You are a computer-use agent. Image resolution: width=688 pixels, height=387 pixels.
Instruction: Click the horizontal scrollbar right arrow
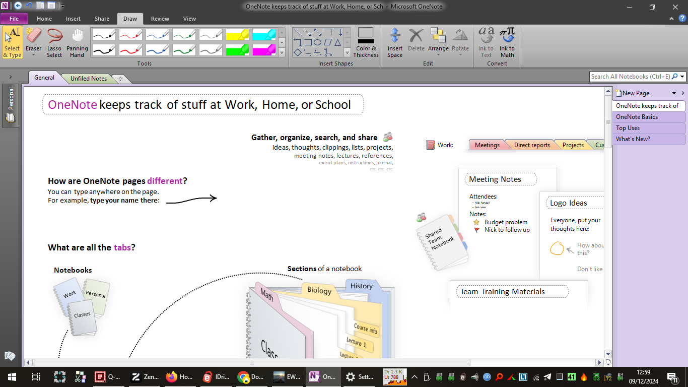(599, 362)
